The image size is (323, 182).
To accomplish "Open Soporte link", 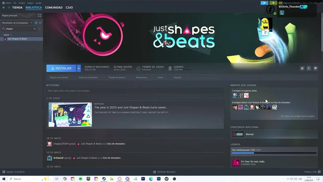I will pos(177,77).
